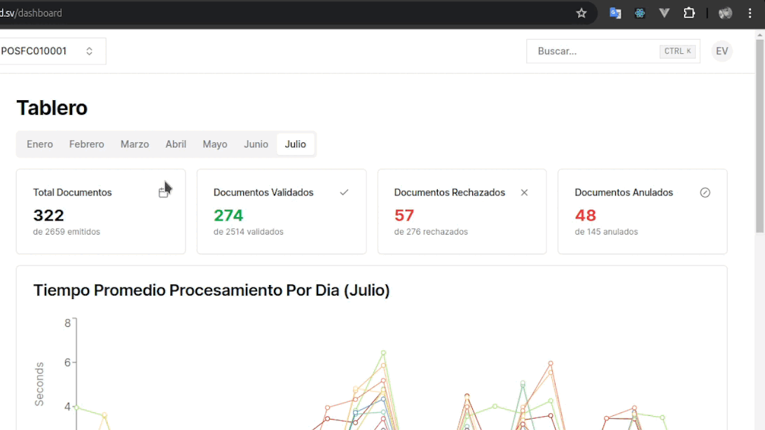Open the POSFC010001 selector dropdown

tap(46, 50)
